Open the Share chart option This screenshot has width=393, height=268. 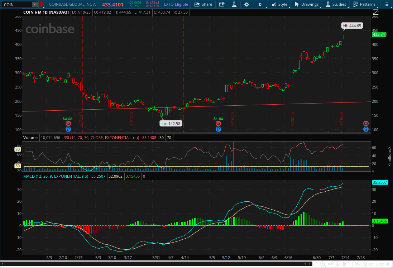point(203,4)
